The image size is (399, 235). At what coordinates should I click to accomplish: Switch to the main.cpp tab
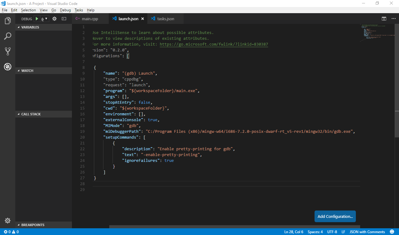coord(90,19)
